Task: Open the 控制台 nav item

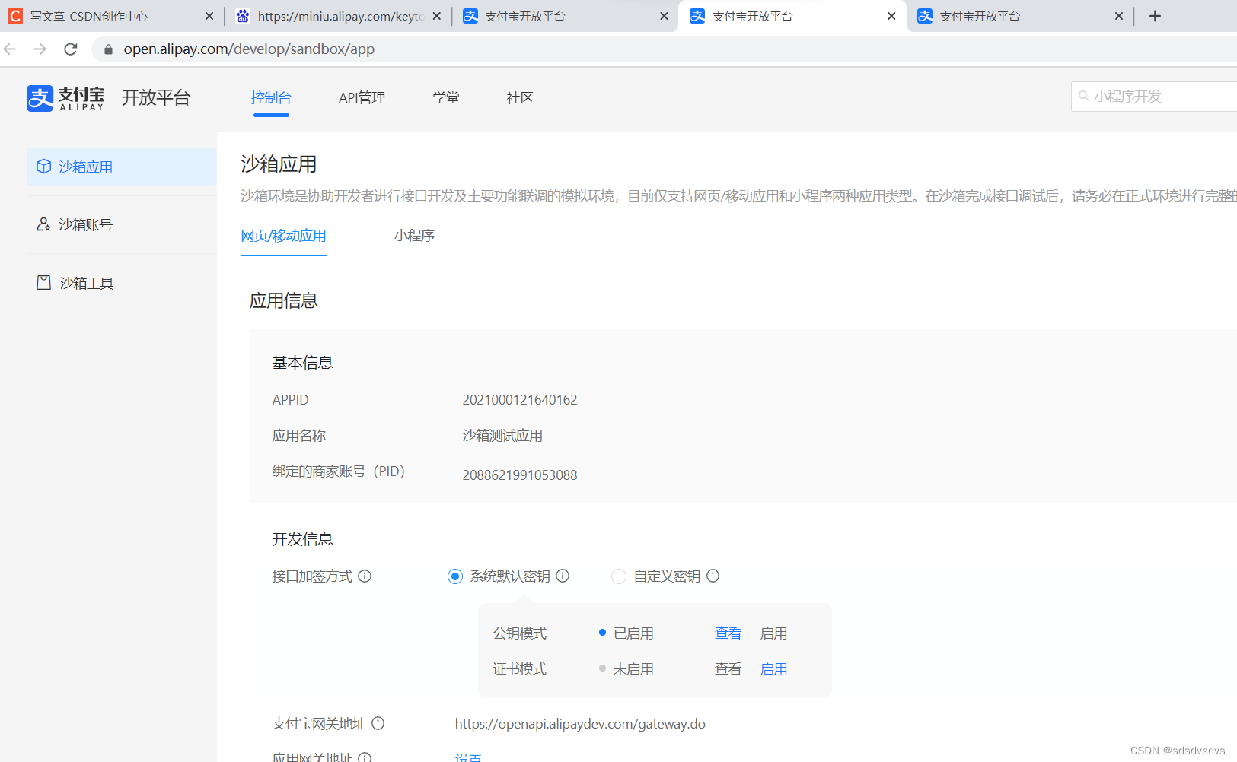Action: tap(271, 98)
